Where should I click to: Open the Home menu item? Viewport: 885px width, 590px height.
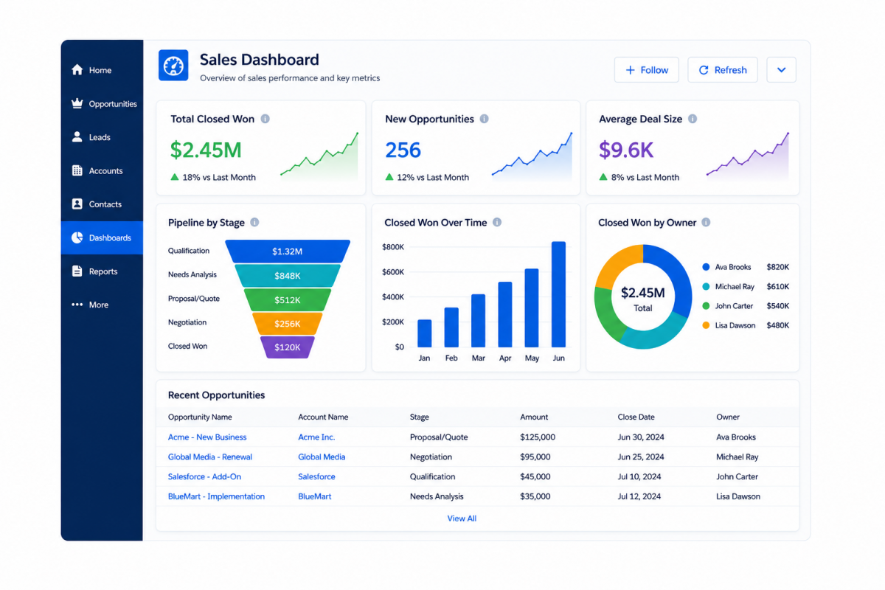(x=102, y=70)
